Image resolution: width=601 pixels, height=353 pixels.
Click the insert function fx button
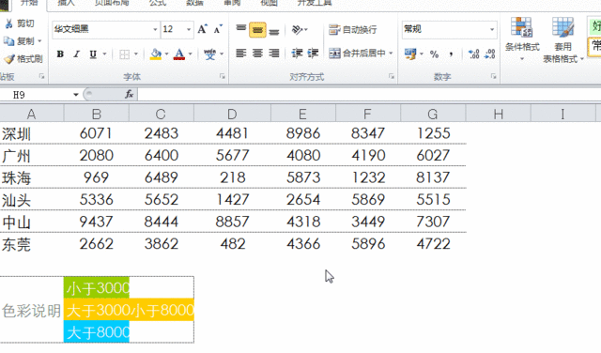coord(130,94)
